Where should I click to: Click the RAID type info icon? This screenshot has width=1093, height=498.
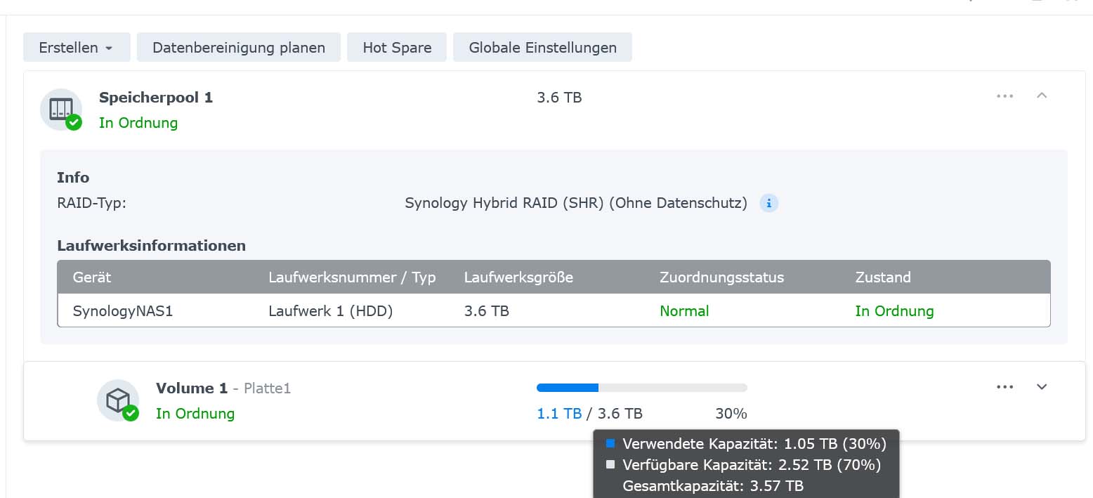point(769,204)
